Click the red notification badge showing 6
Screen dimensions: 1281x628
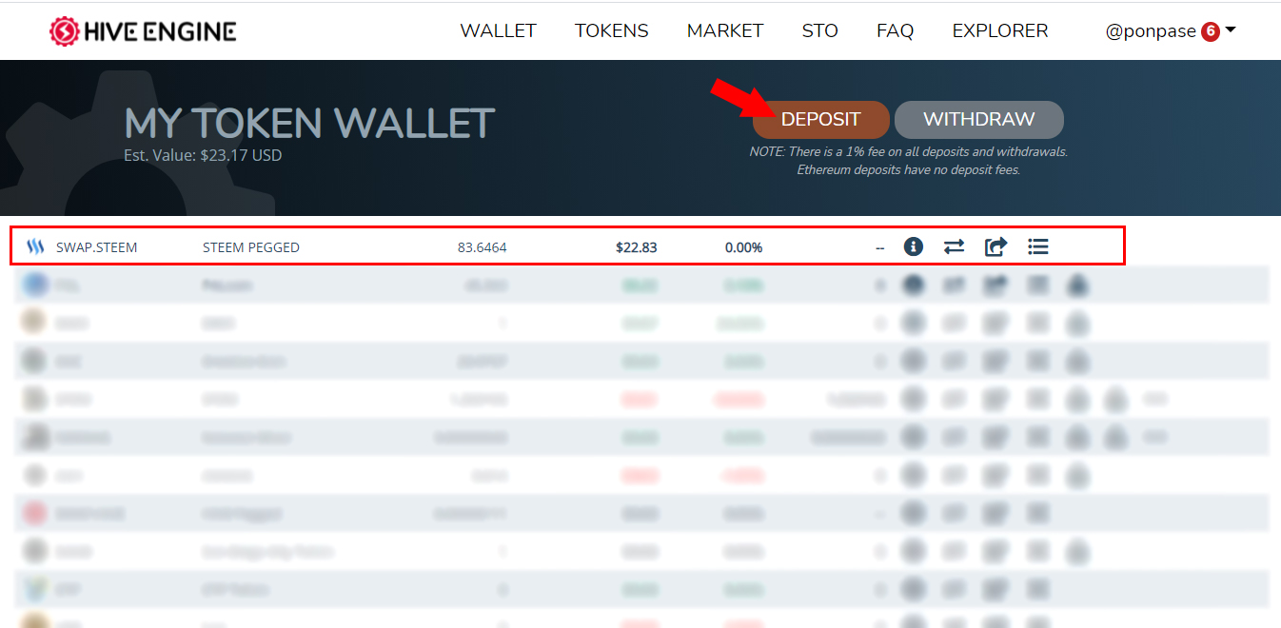pos(1211,31)
